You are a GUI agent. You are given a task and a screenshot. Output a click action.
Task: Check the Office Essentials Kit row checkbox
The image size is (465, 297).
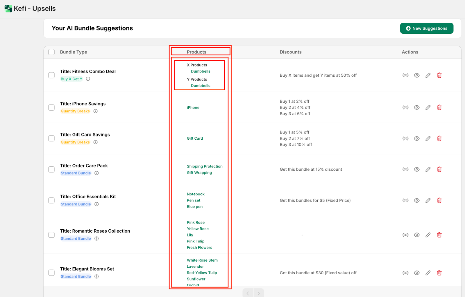click(x=51, y=200)
